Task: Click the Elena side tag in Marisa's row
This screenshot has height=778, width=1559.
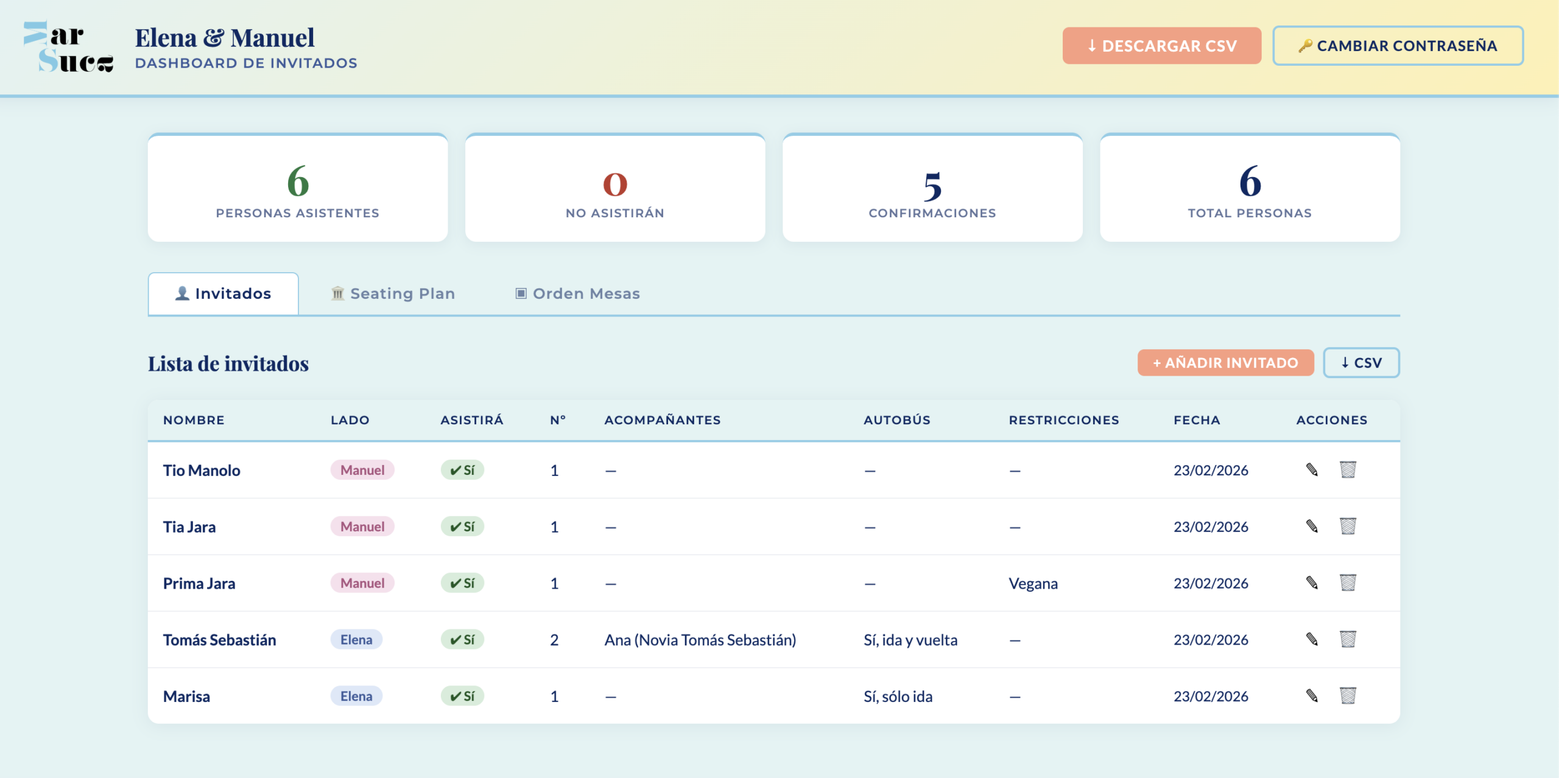Action: [356, 696]
